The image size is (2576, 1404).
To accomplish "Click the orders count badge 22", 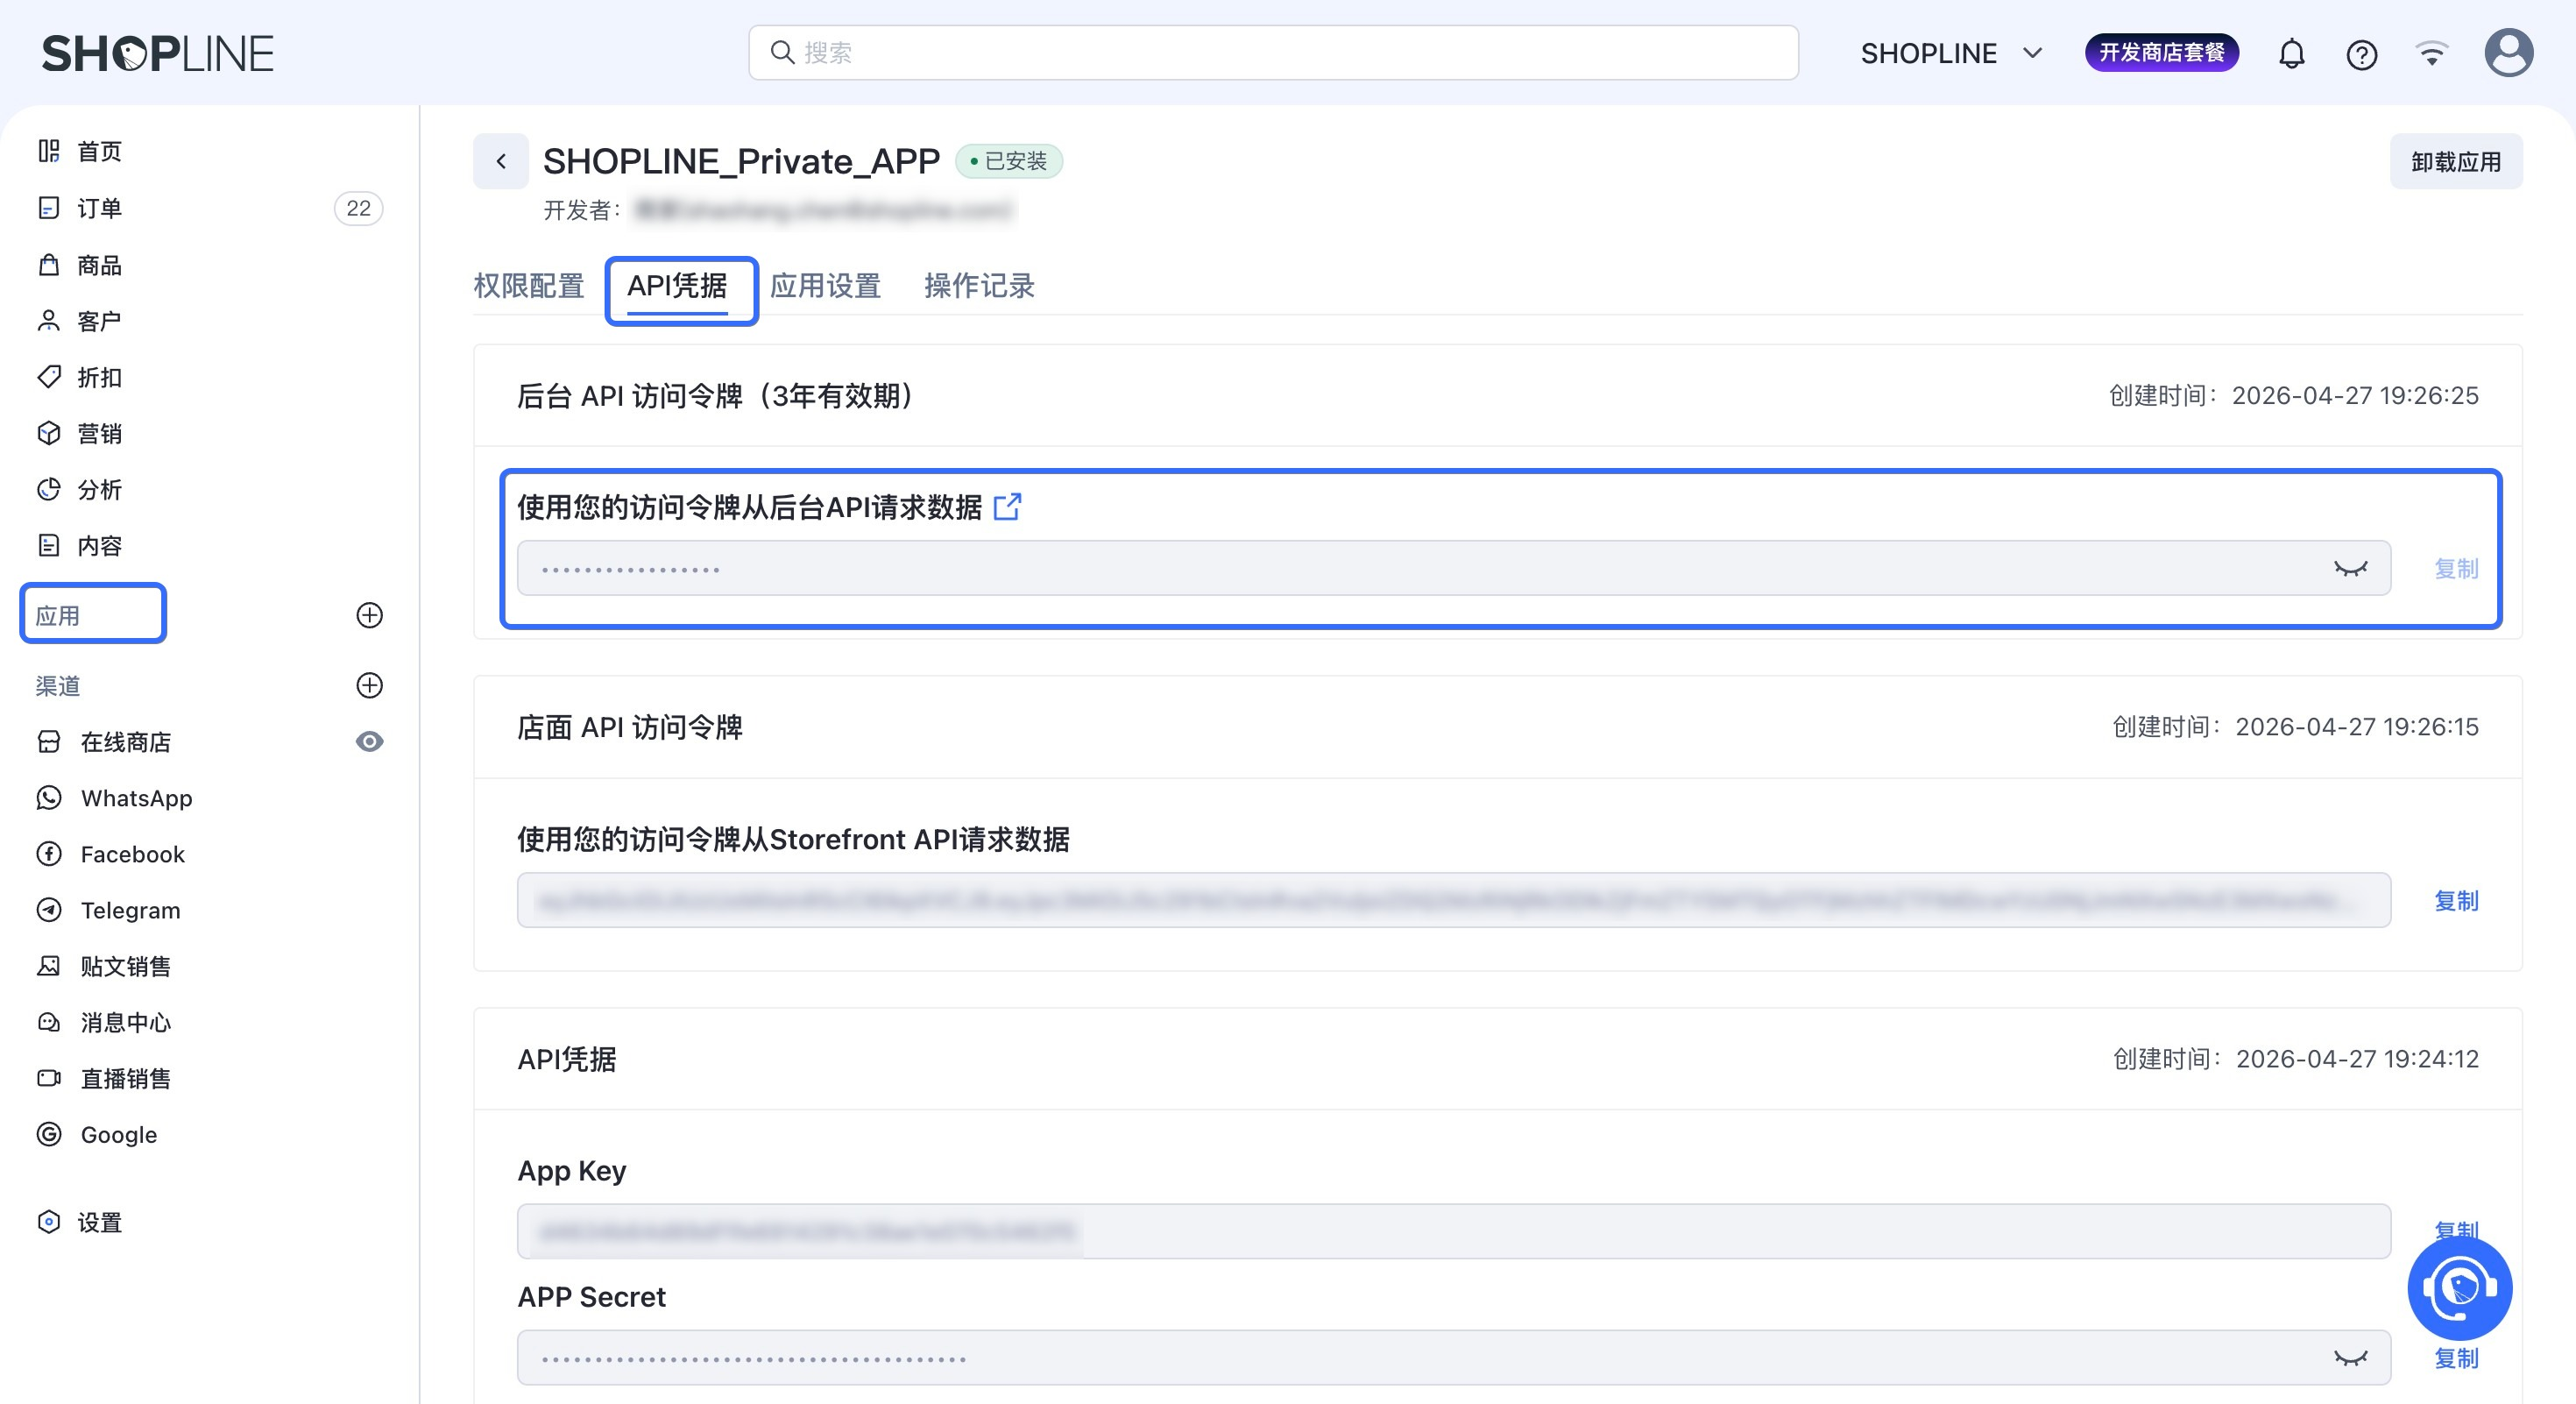I will pyautogui.click(x=358, y=208).
